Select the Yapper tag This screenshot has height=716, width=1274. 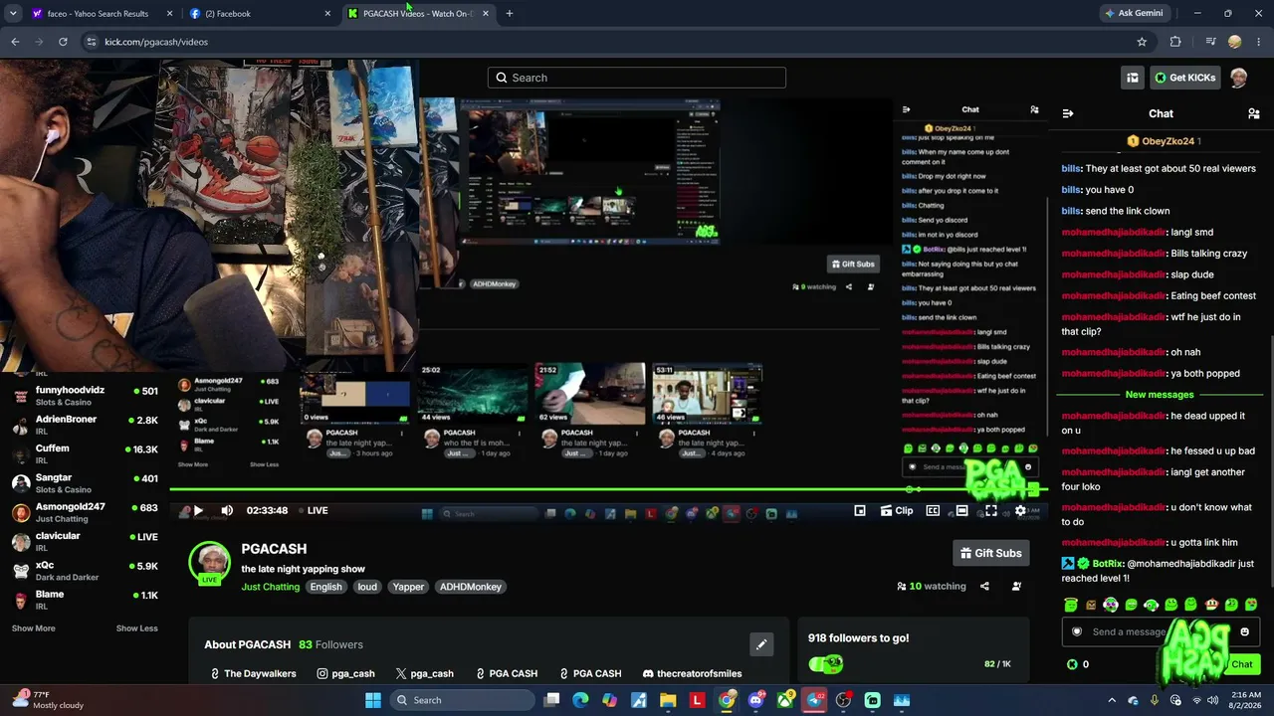(408, 587)
